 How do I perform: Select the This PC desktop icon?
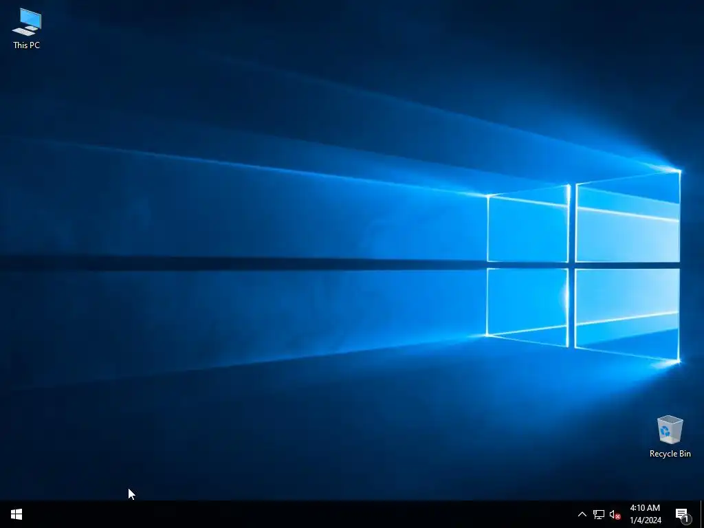point(27,28)
